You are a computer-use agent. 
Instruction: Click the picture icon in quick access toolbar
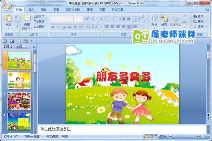coord(12,41)
